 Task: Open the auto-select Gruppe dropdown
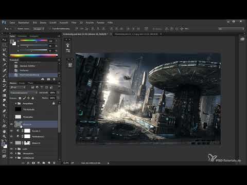click(39, 29)
